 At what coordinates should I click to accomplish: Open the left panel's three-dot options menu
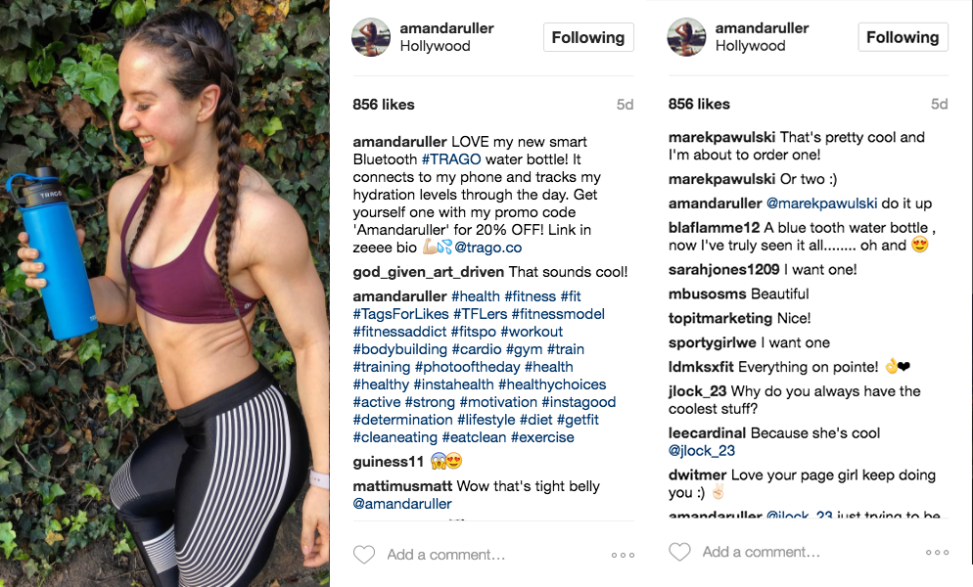click(x=623, y=555)
